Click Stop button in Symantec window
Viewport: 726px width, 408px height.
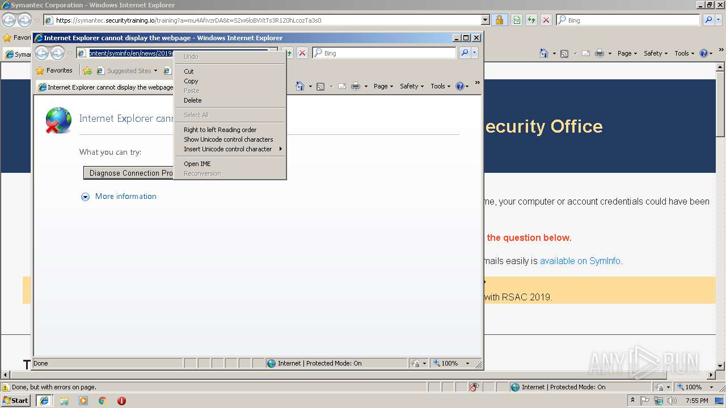(546, 20)
